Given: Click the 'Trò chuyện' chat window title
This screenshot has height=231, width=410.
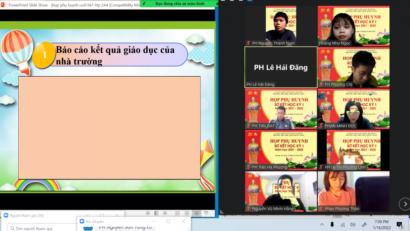Looking at the screenshot, I should [x=95, y=221].
